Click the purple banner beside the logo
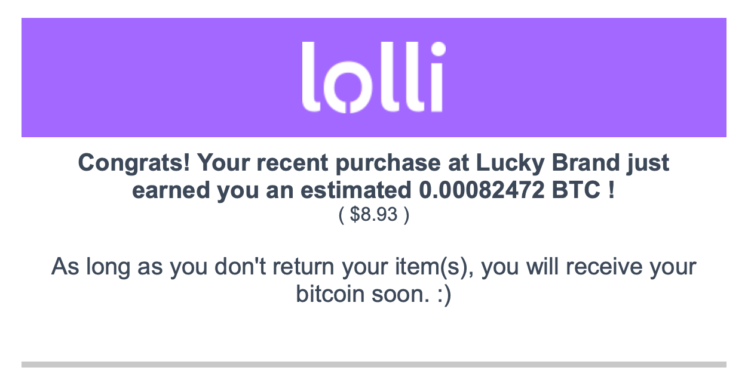748x389 pixels. [161, 78]
